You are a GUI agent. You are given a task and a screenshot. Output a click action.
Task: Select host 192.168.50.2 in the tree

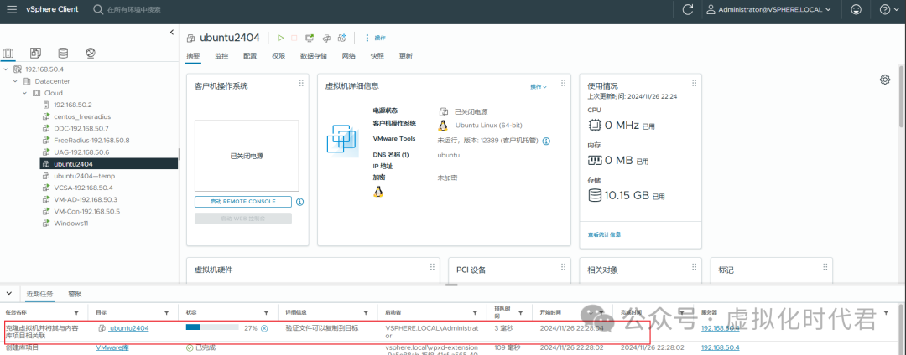pos(73,105)
